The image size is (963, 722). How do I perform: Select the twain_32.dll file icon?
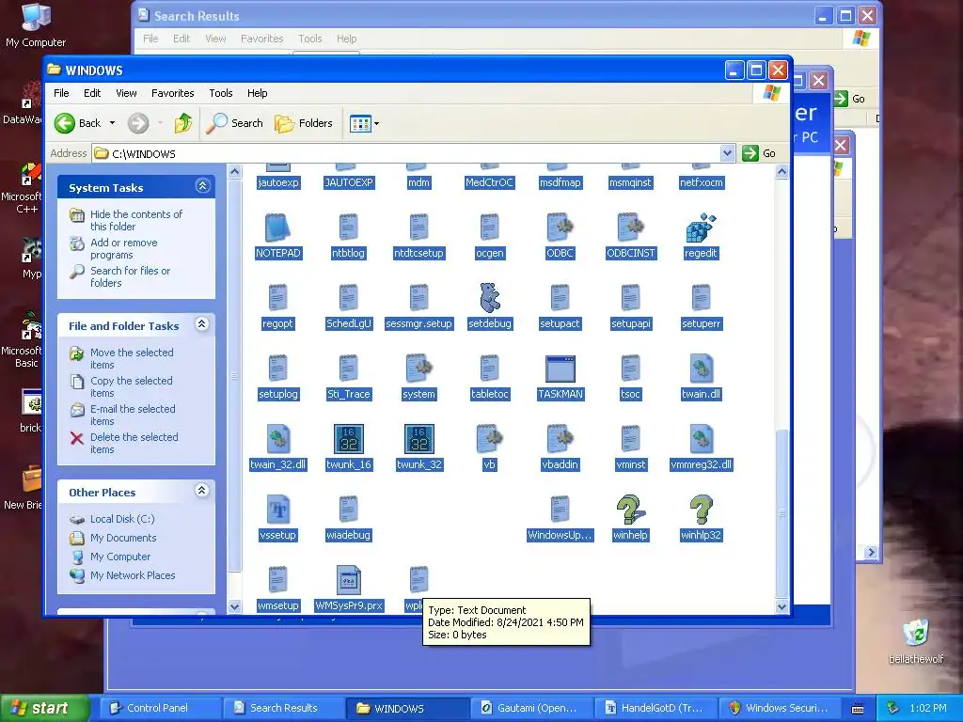point(277,440)
